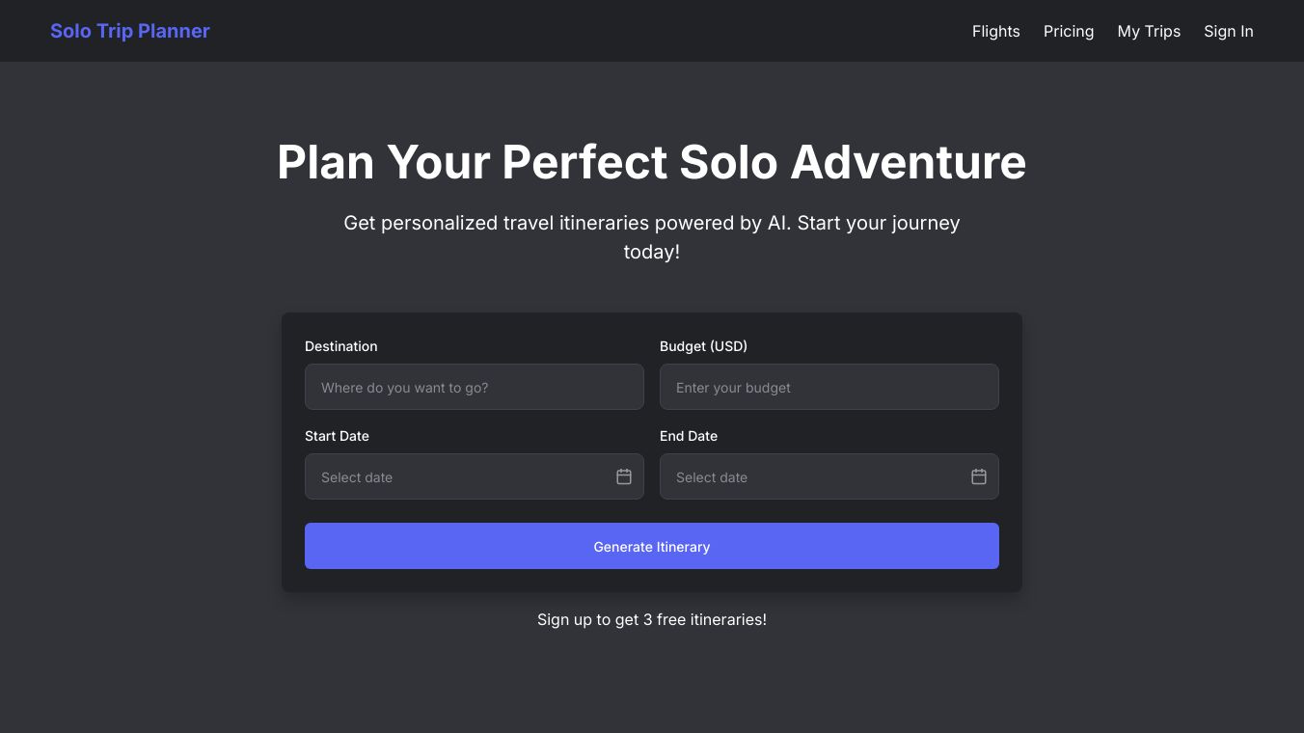Click the Budget (USD) label
The image size is (1304, 733).
pyautogui.click(x=703, y=346)
